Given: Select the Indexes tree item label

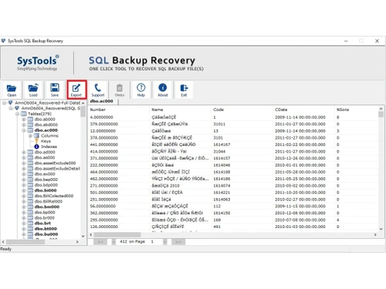Looking at the screenshot, I should (49, 146).
